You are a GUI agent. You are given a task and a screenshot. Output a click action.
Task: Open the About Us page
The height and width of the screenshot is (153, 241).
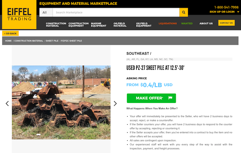pyautogui.click(x=206, y=23)
